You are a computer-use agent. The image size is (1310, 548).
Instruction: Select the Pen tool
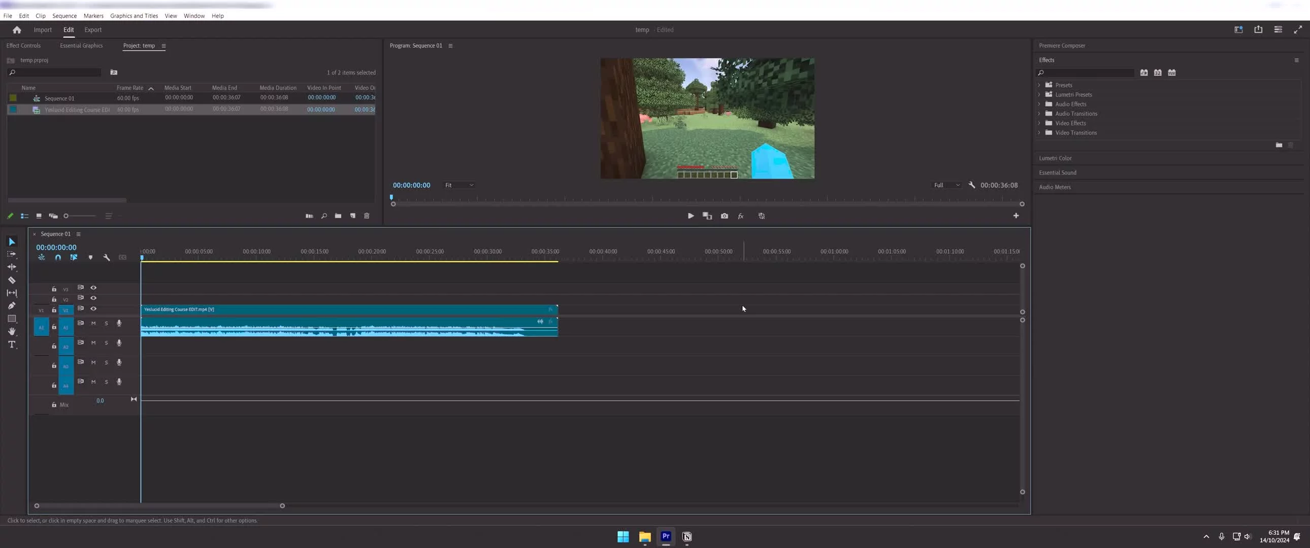pyautogui.click(x=12, y=305)
